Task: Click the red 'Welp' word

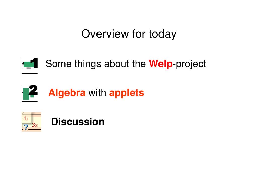Action: pyautogui.click(x=160, y=64)
